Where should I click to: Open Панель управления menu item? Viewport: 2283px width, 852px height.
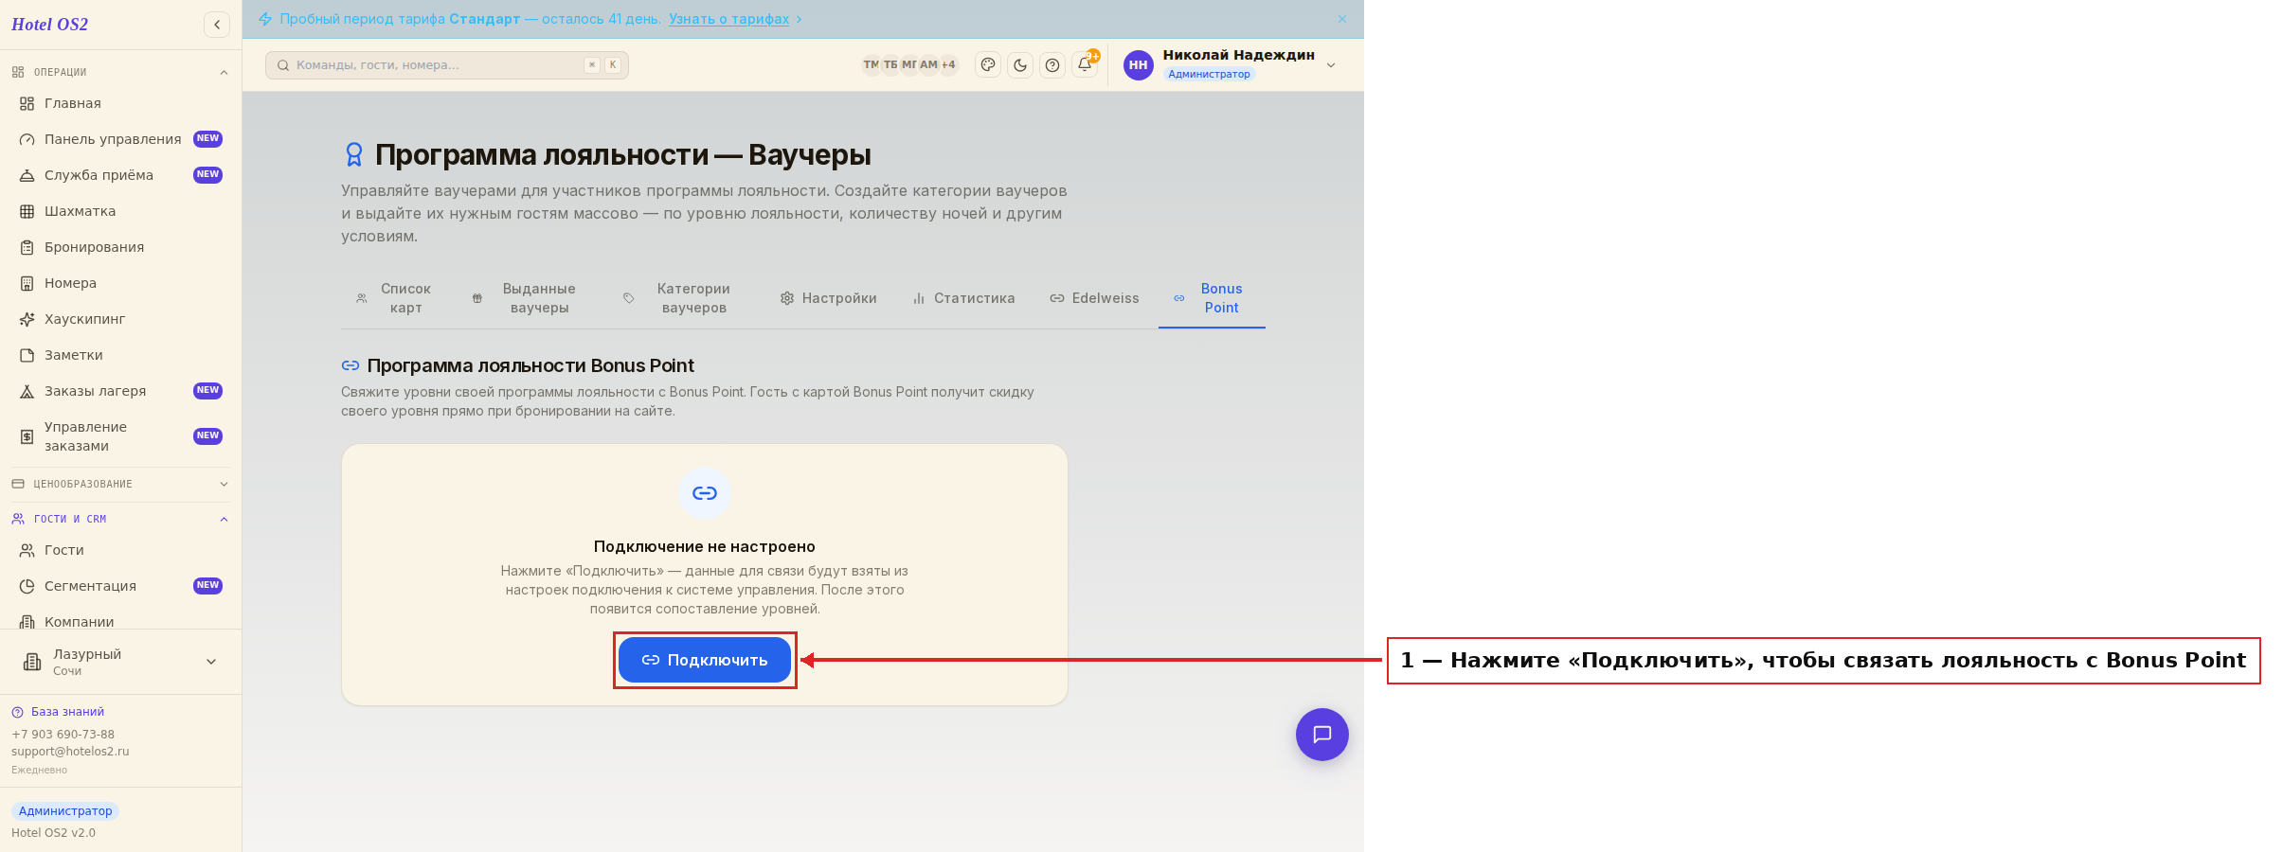pyautogui.click(x=120, y=139)
